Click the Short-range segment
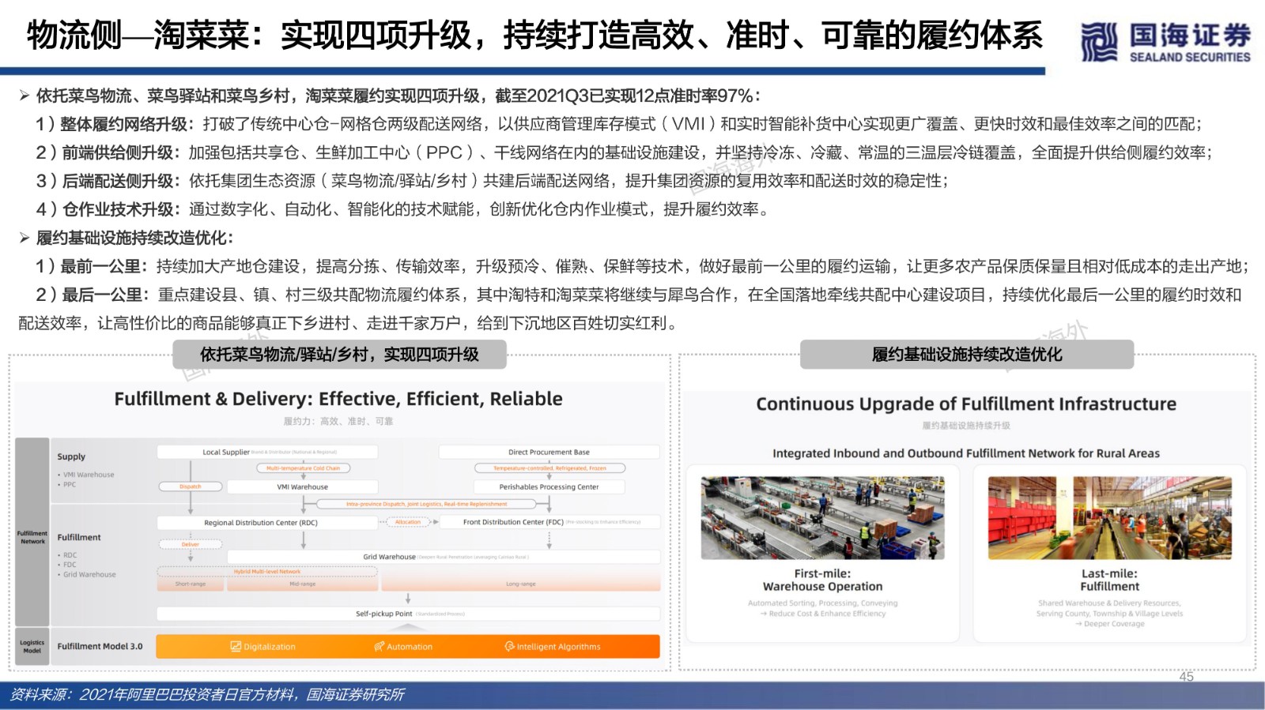This screenshot has width=1265, height=710. [191, 584]
